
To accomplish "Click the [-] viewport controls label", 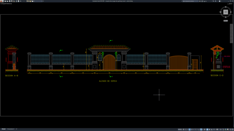I will point(1,4).
